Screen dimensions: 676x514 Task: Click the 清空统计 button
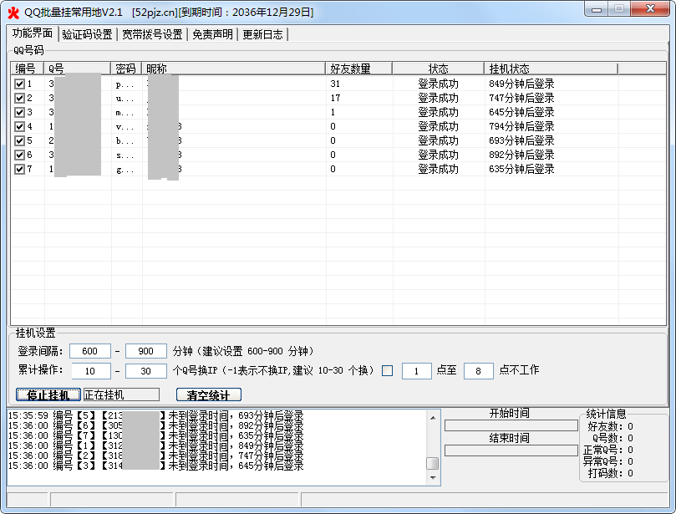pos(208,394)
